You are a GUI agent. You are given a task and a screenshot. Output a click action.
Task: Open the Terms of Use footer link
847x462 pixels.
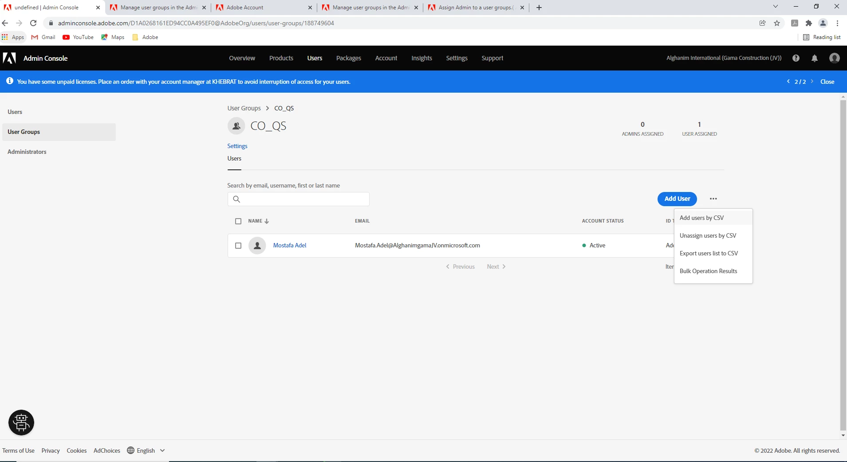[x=18, y=450]
